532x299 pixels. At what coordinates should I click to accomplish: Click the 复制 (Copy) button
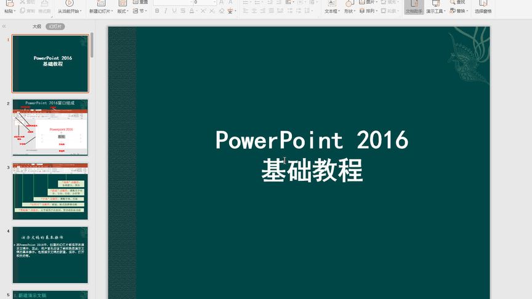28,11
